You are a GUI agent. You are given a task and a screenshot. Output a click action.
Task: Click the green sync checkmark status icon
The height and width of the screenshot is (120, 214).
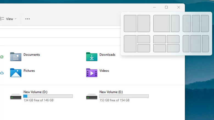2,57
